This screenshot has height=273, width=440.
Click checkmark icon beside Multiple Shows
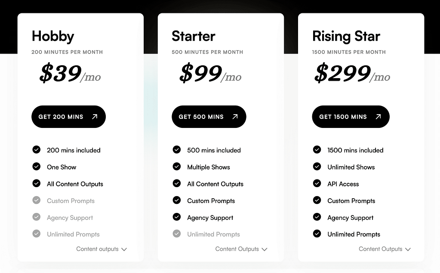click(x=177, y=167)
